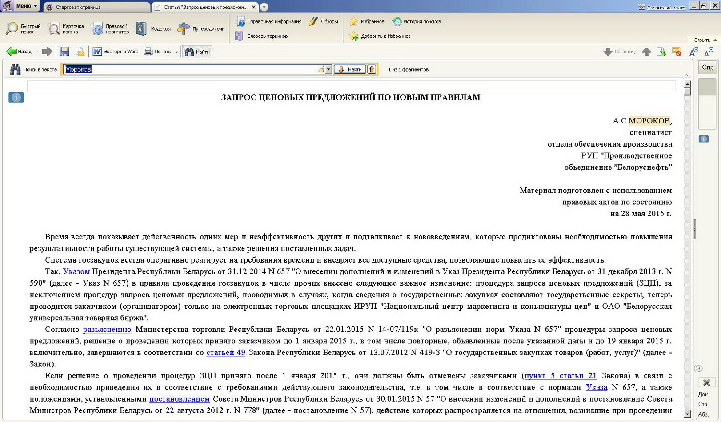721x422 pixels.
Task: Open the Меню dropdown
Action: click(x=26, y=6)
